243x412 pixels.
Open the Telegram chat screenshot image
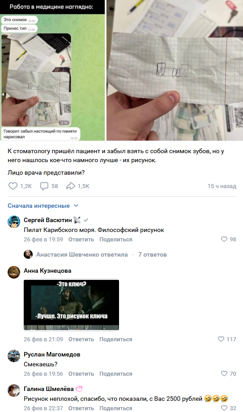(x=52, y=70)
